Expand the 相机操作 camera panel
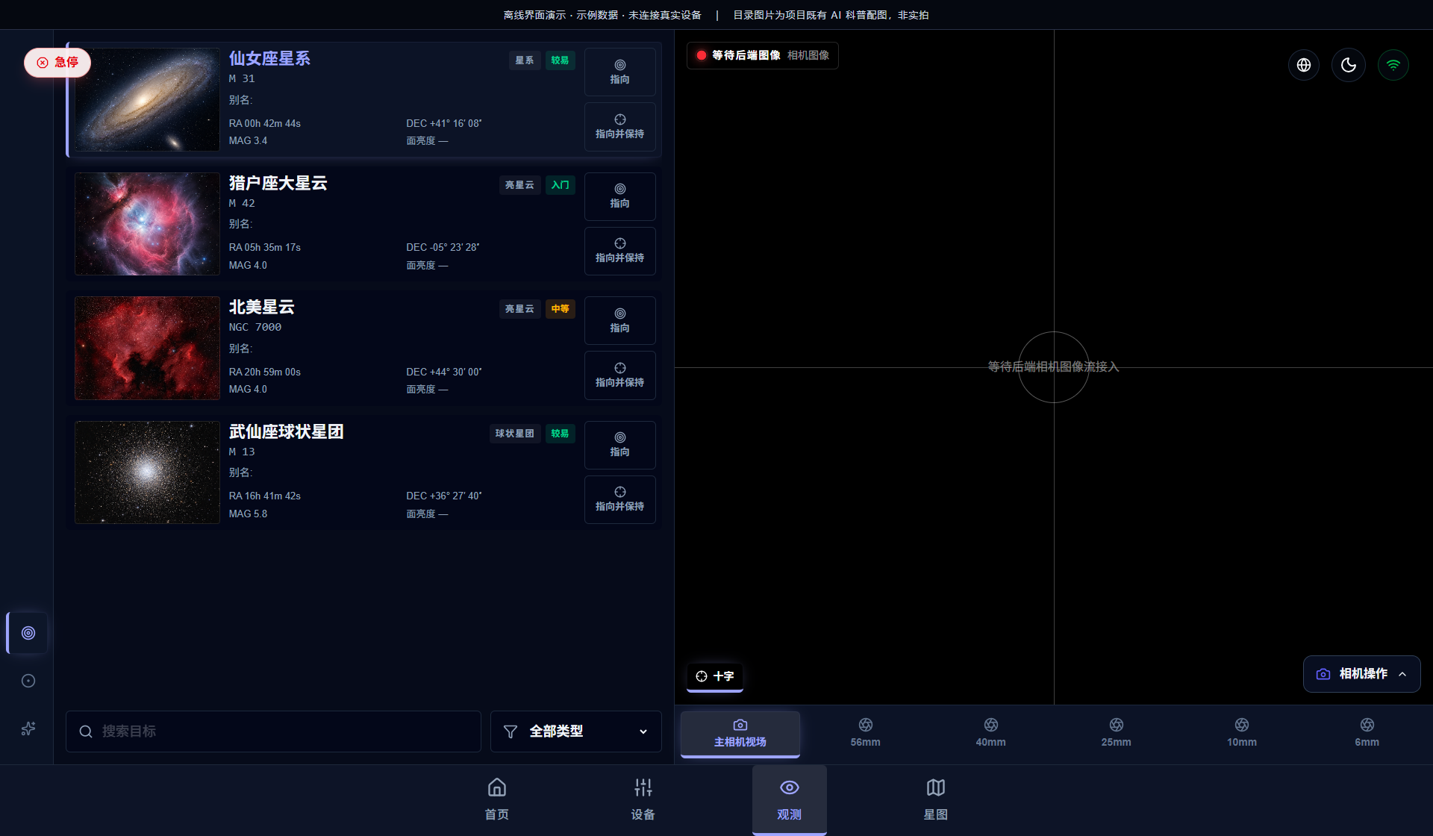Image resolution: width=1433 pixels, height=836 pixels. (1361, 674)
